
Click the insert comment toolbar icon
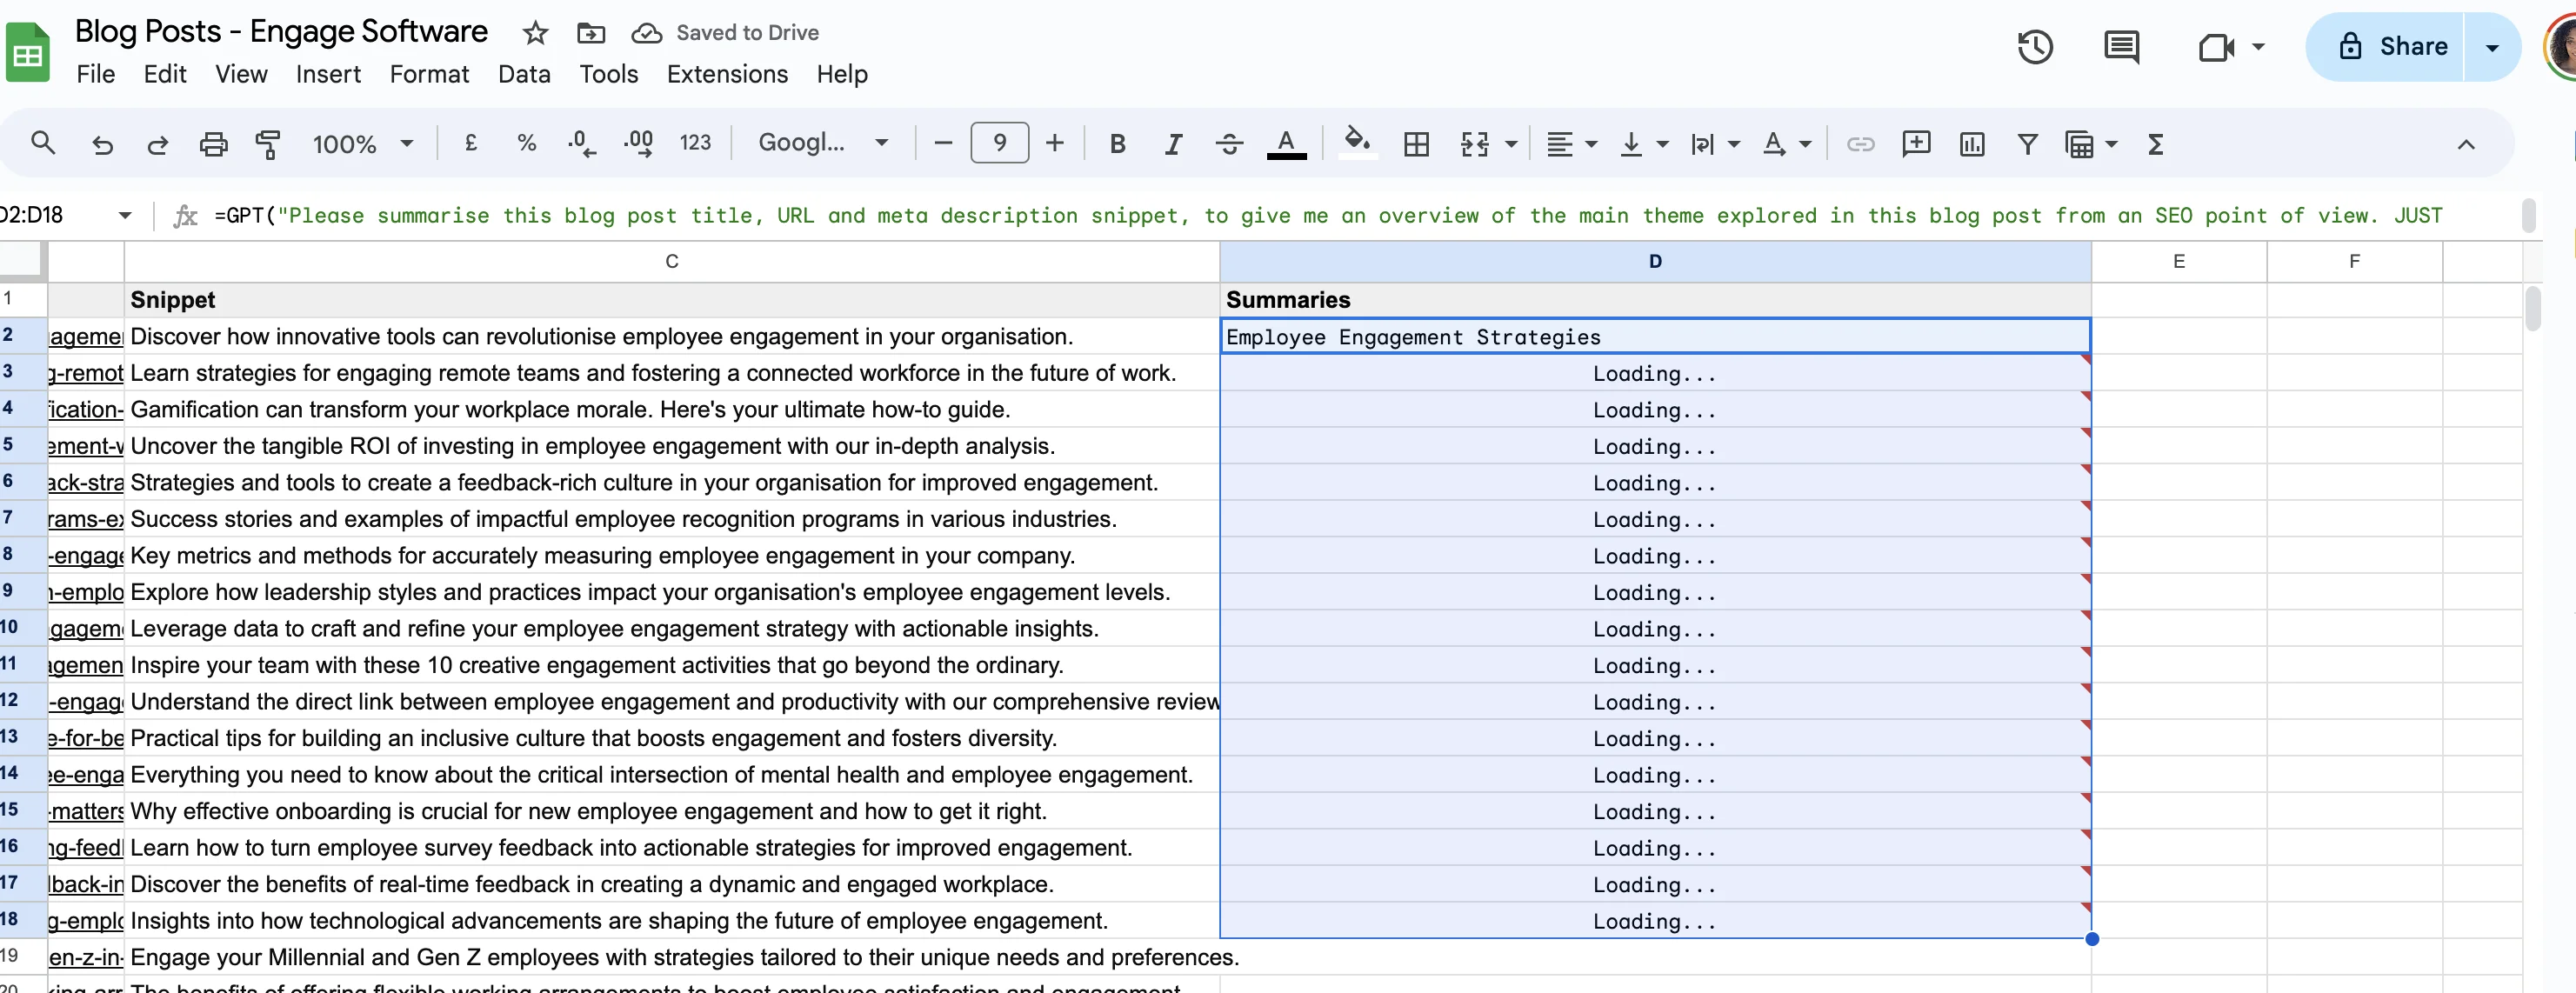pos(1915,144)
